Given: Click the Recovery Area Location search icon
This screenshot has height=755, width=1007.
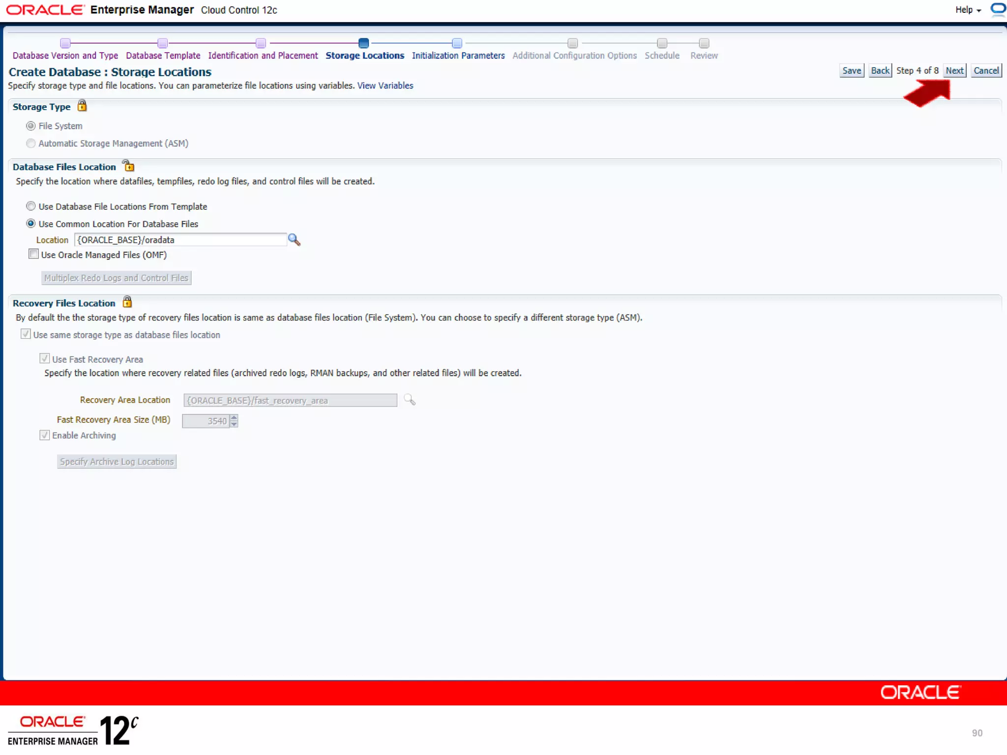Looking at the screenshot, I should 409,400.
